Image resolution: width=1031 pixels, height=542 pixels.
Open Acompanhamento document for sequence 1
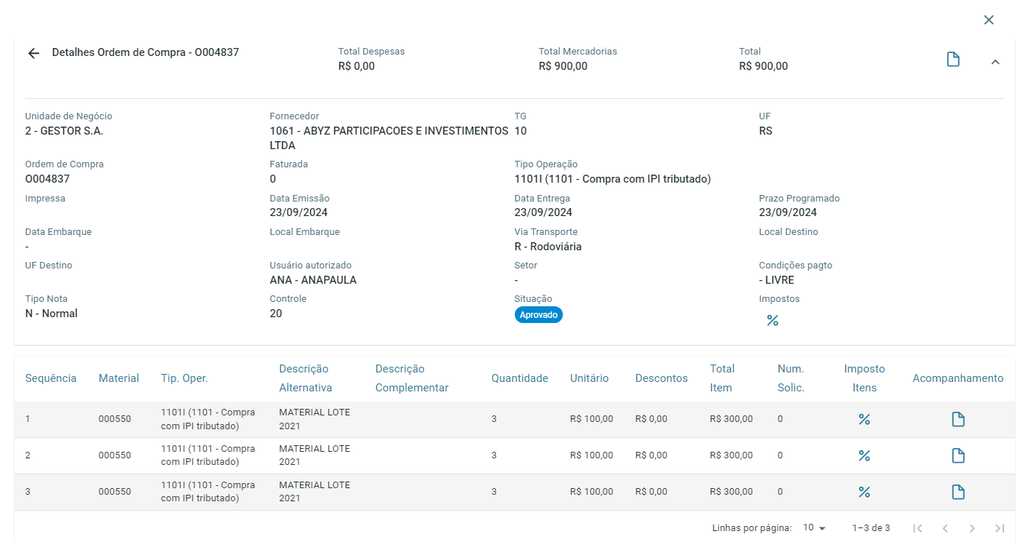click(x=958, y=419)
